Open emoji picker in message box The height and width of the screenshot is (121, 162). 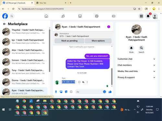(104, 92)
